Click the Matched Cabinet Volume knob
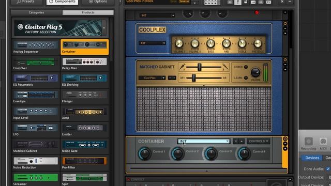The image size is (331, 186). coord(255,72)
